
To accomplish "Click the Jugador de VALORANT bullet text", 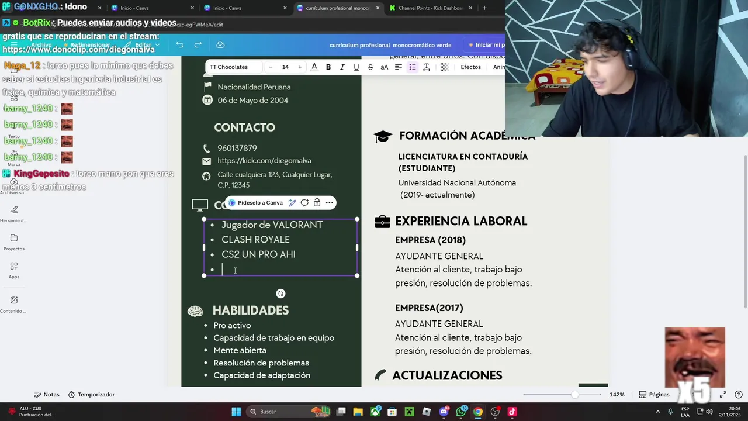I will coord(272,225).
